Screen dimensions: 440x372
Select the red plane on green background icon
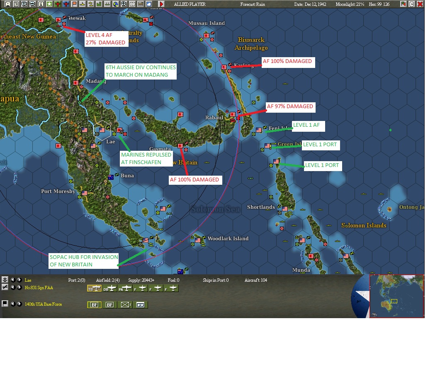point(58,4)
